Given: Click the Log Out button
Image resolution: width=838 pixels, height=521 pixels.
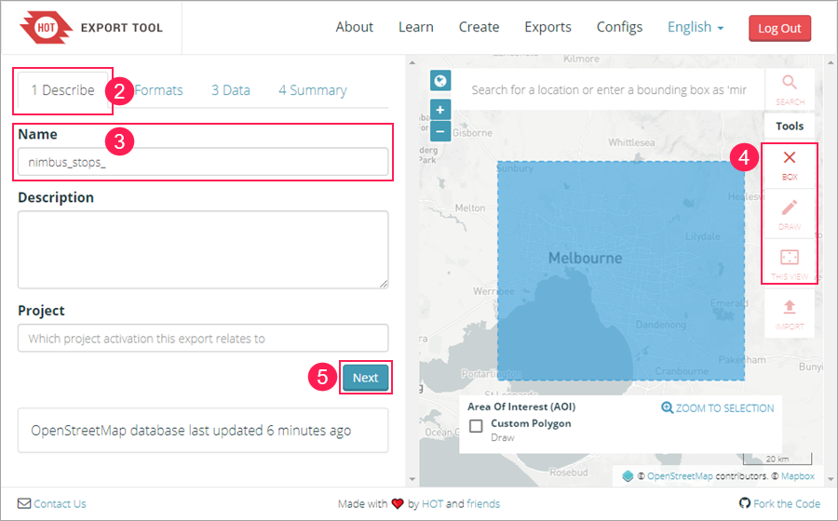Looking at the screenshot, I should [779, 28].
